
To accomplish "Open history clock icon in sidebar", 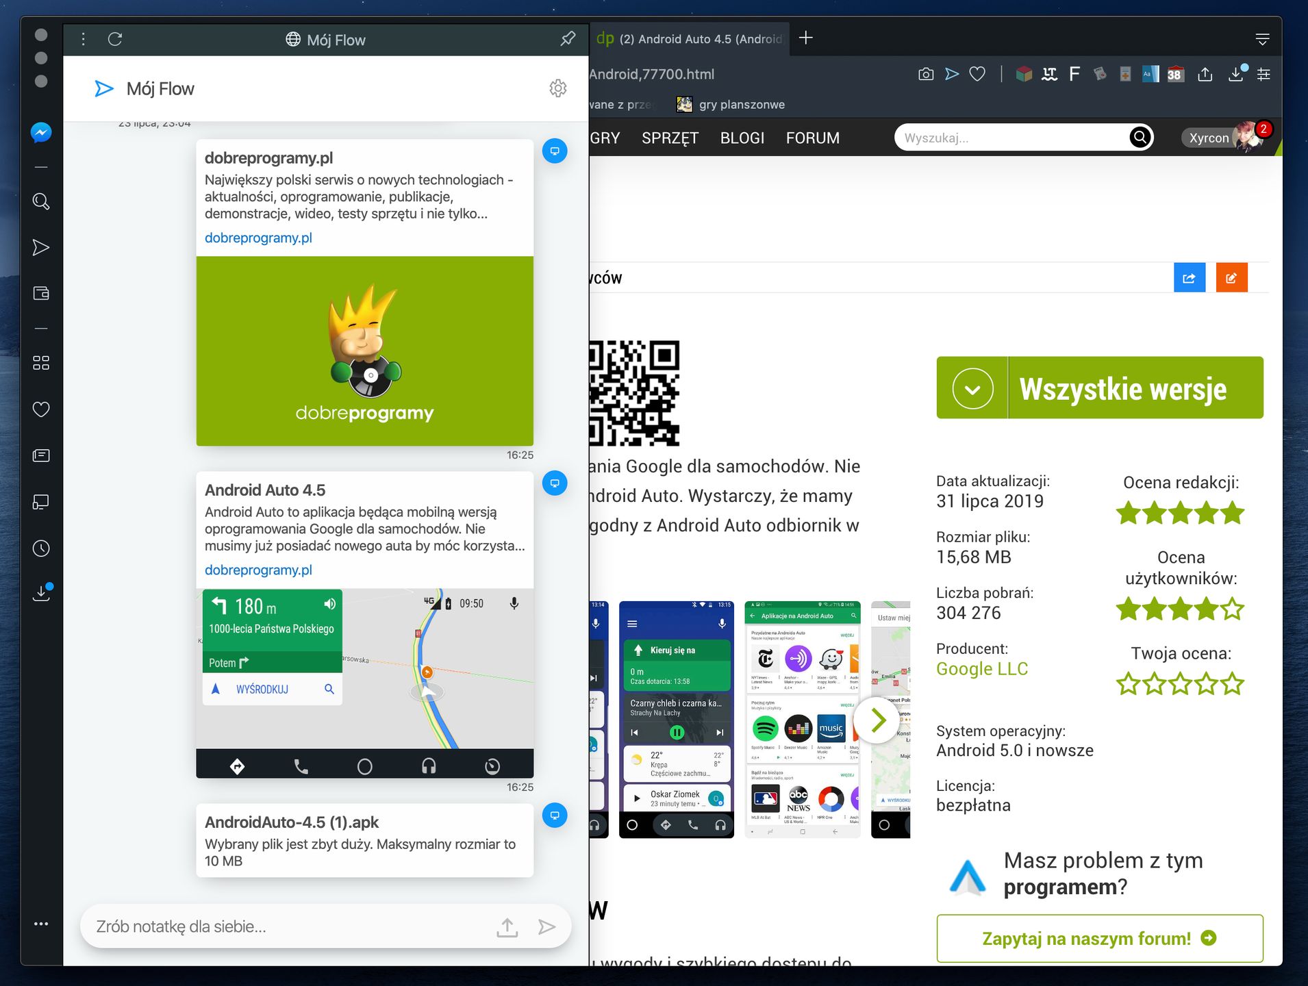I will pyautogui.click(x=41, y=548).
